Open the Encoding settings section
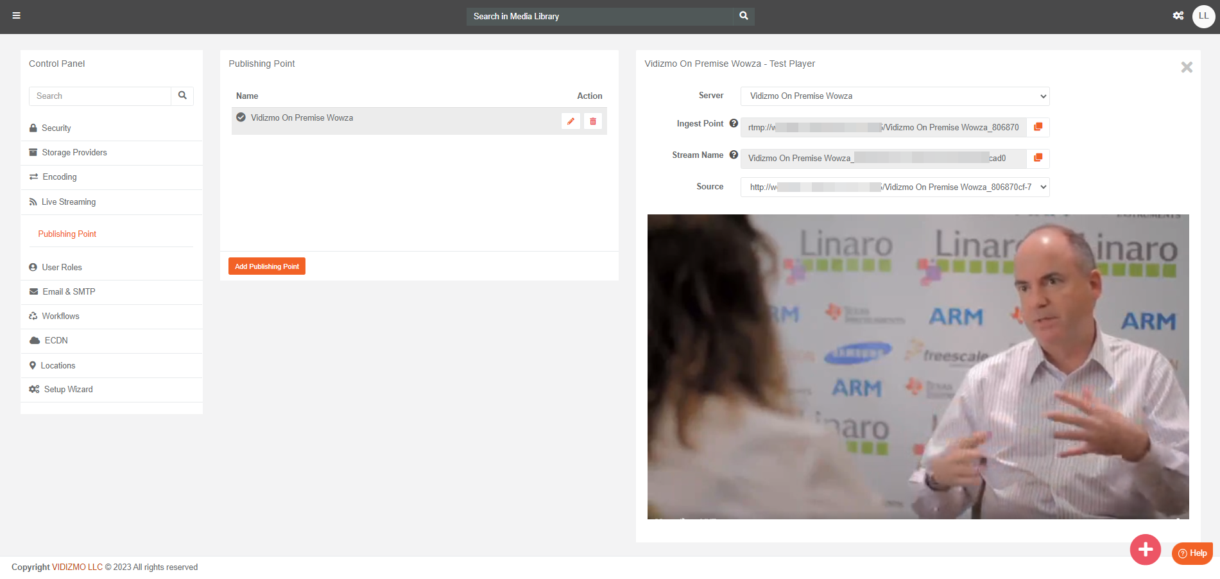The height and width of the screenshot is (579, 1220). click(60, 177)
